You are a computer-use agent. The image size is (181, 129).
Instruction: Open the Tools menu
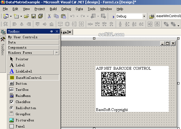click(92, 9)
